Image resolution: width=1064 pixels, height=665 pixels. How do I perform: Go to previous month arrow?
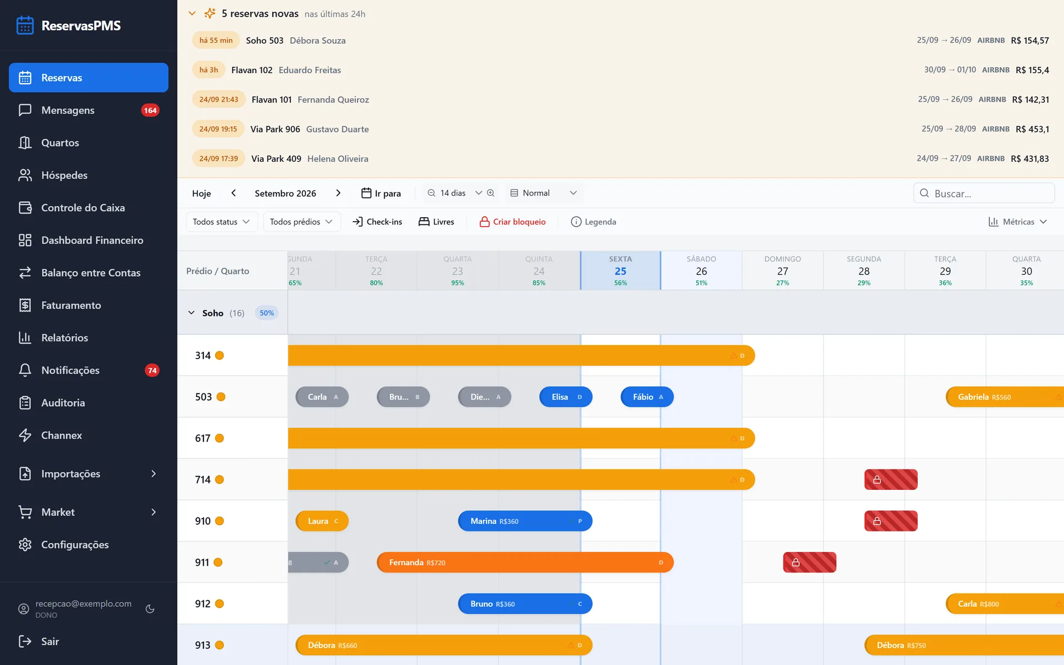(234, 193)
